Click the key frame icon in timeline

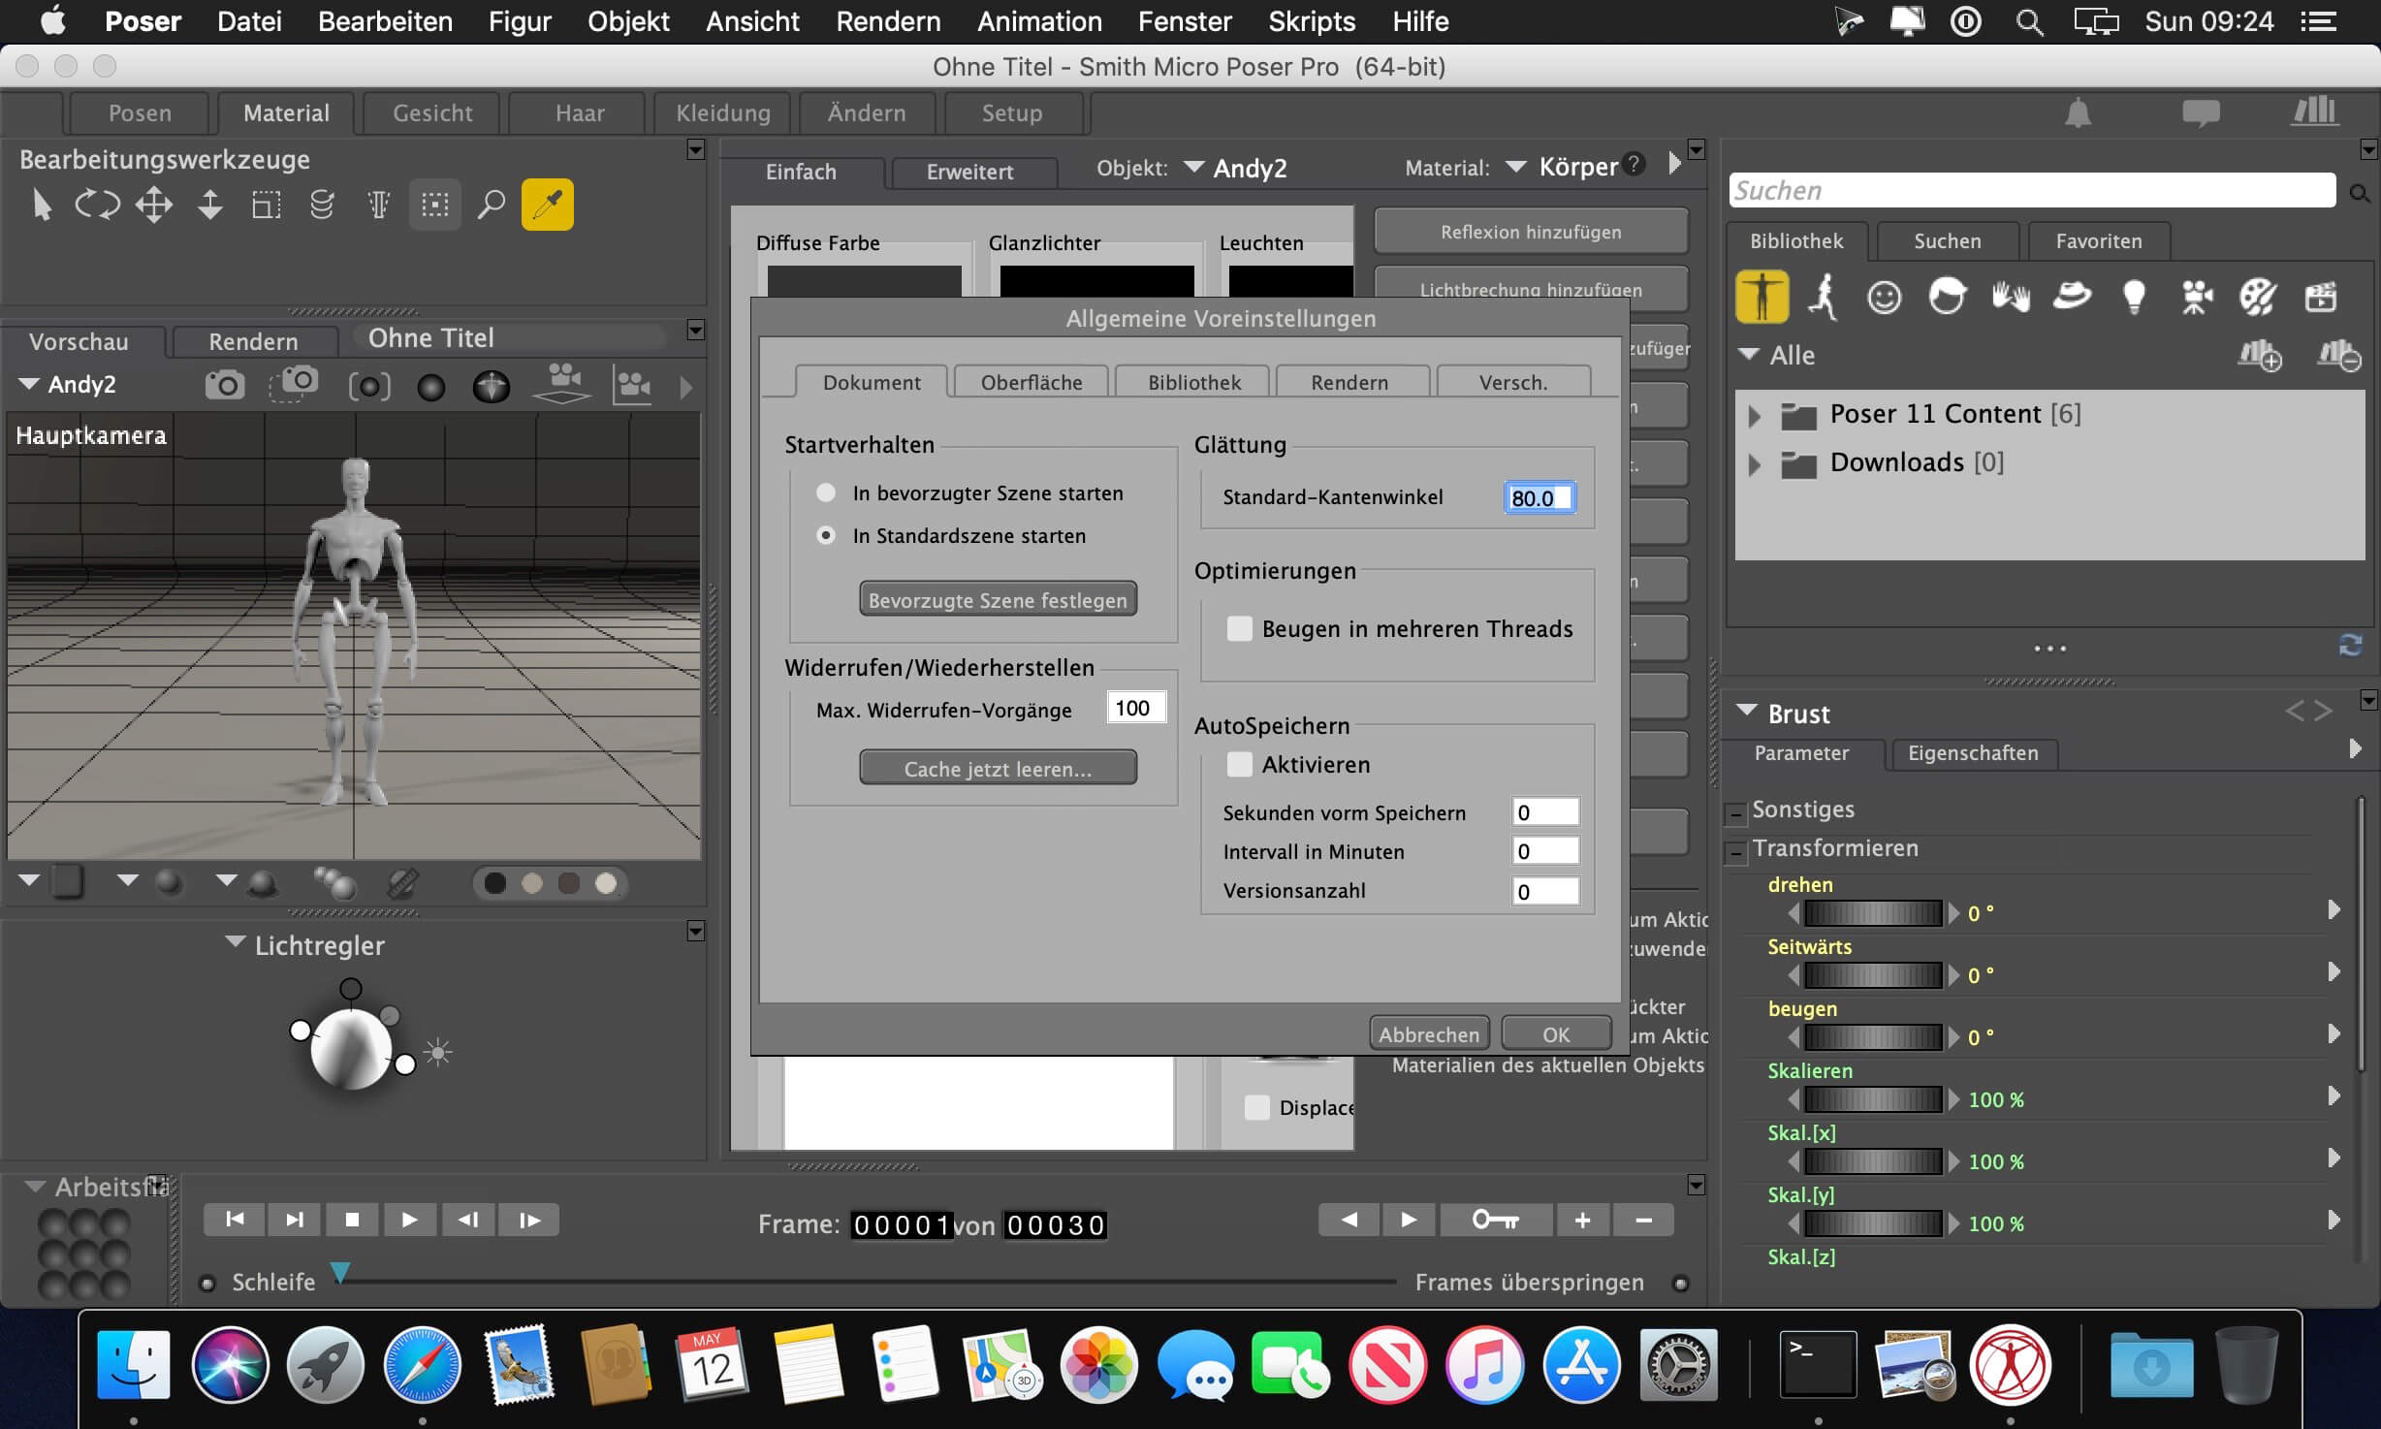coord(1496,1220)
